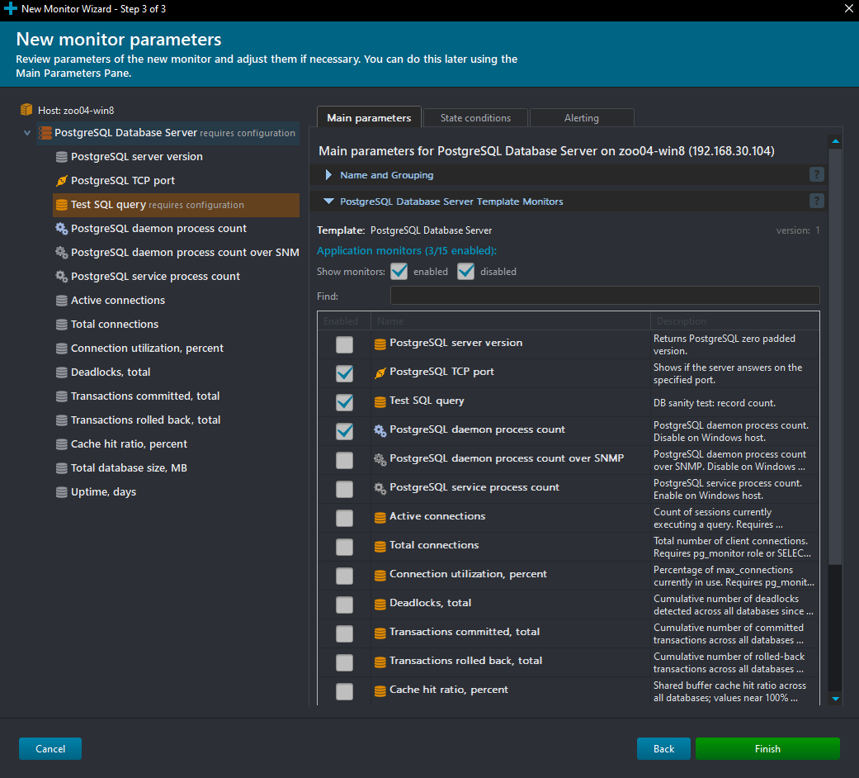The image size is (859, 778).
Task: Toggle the show enabled monitors checkbox
Action: click(399, 272)
